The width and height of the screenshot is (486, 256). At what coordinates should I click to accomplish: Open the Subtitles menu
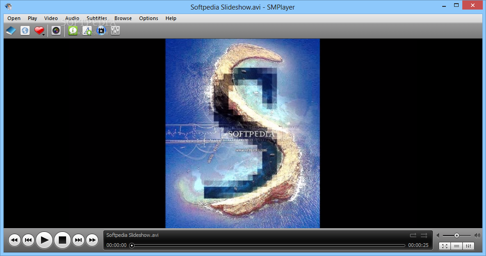[97, 18]
